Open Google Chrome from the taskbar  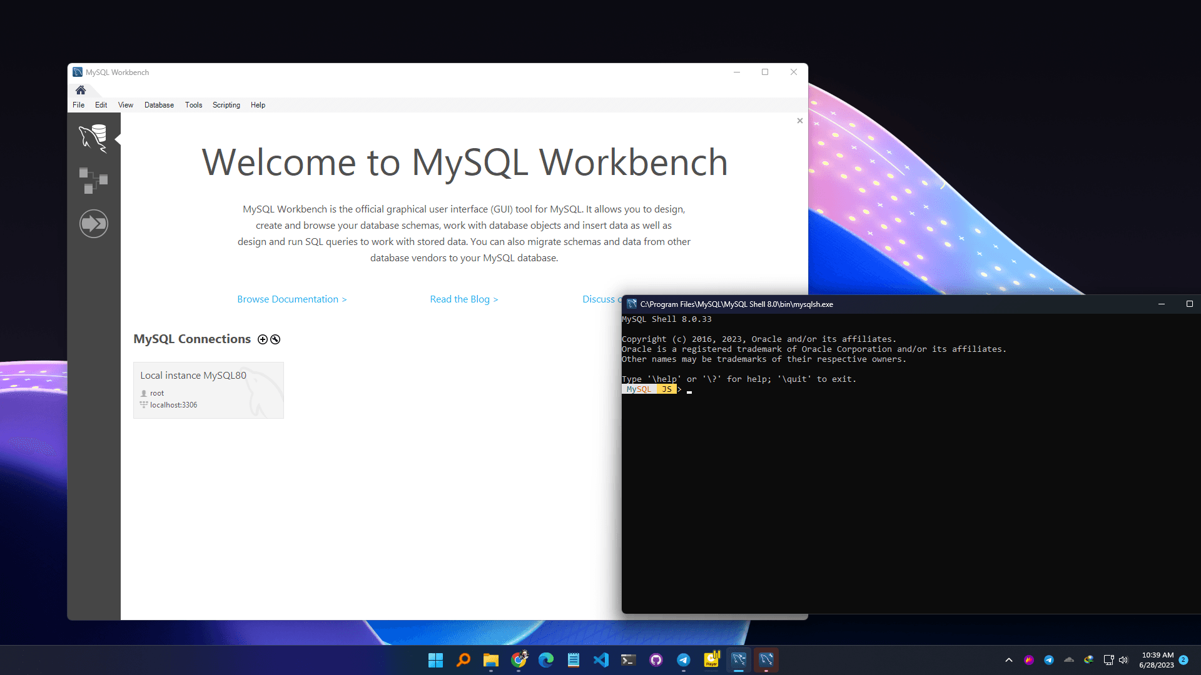tap(519, 660)
